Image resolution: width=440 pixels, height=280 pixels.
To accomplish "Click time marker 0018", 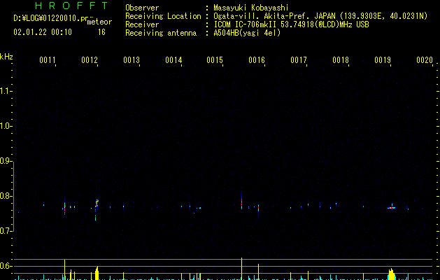I will tap(341, 60).
